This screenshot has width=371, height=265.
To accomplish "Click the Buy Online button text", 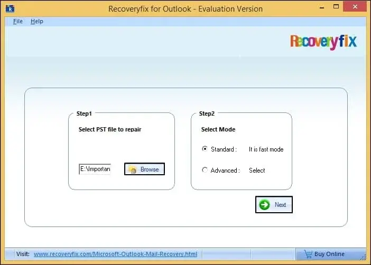I will click(329, 254).
